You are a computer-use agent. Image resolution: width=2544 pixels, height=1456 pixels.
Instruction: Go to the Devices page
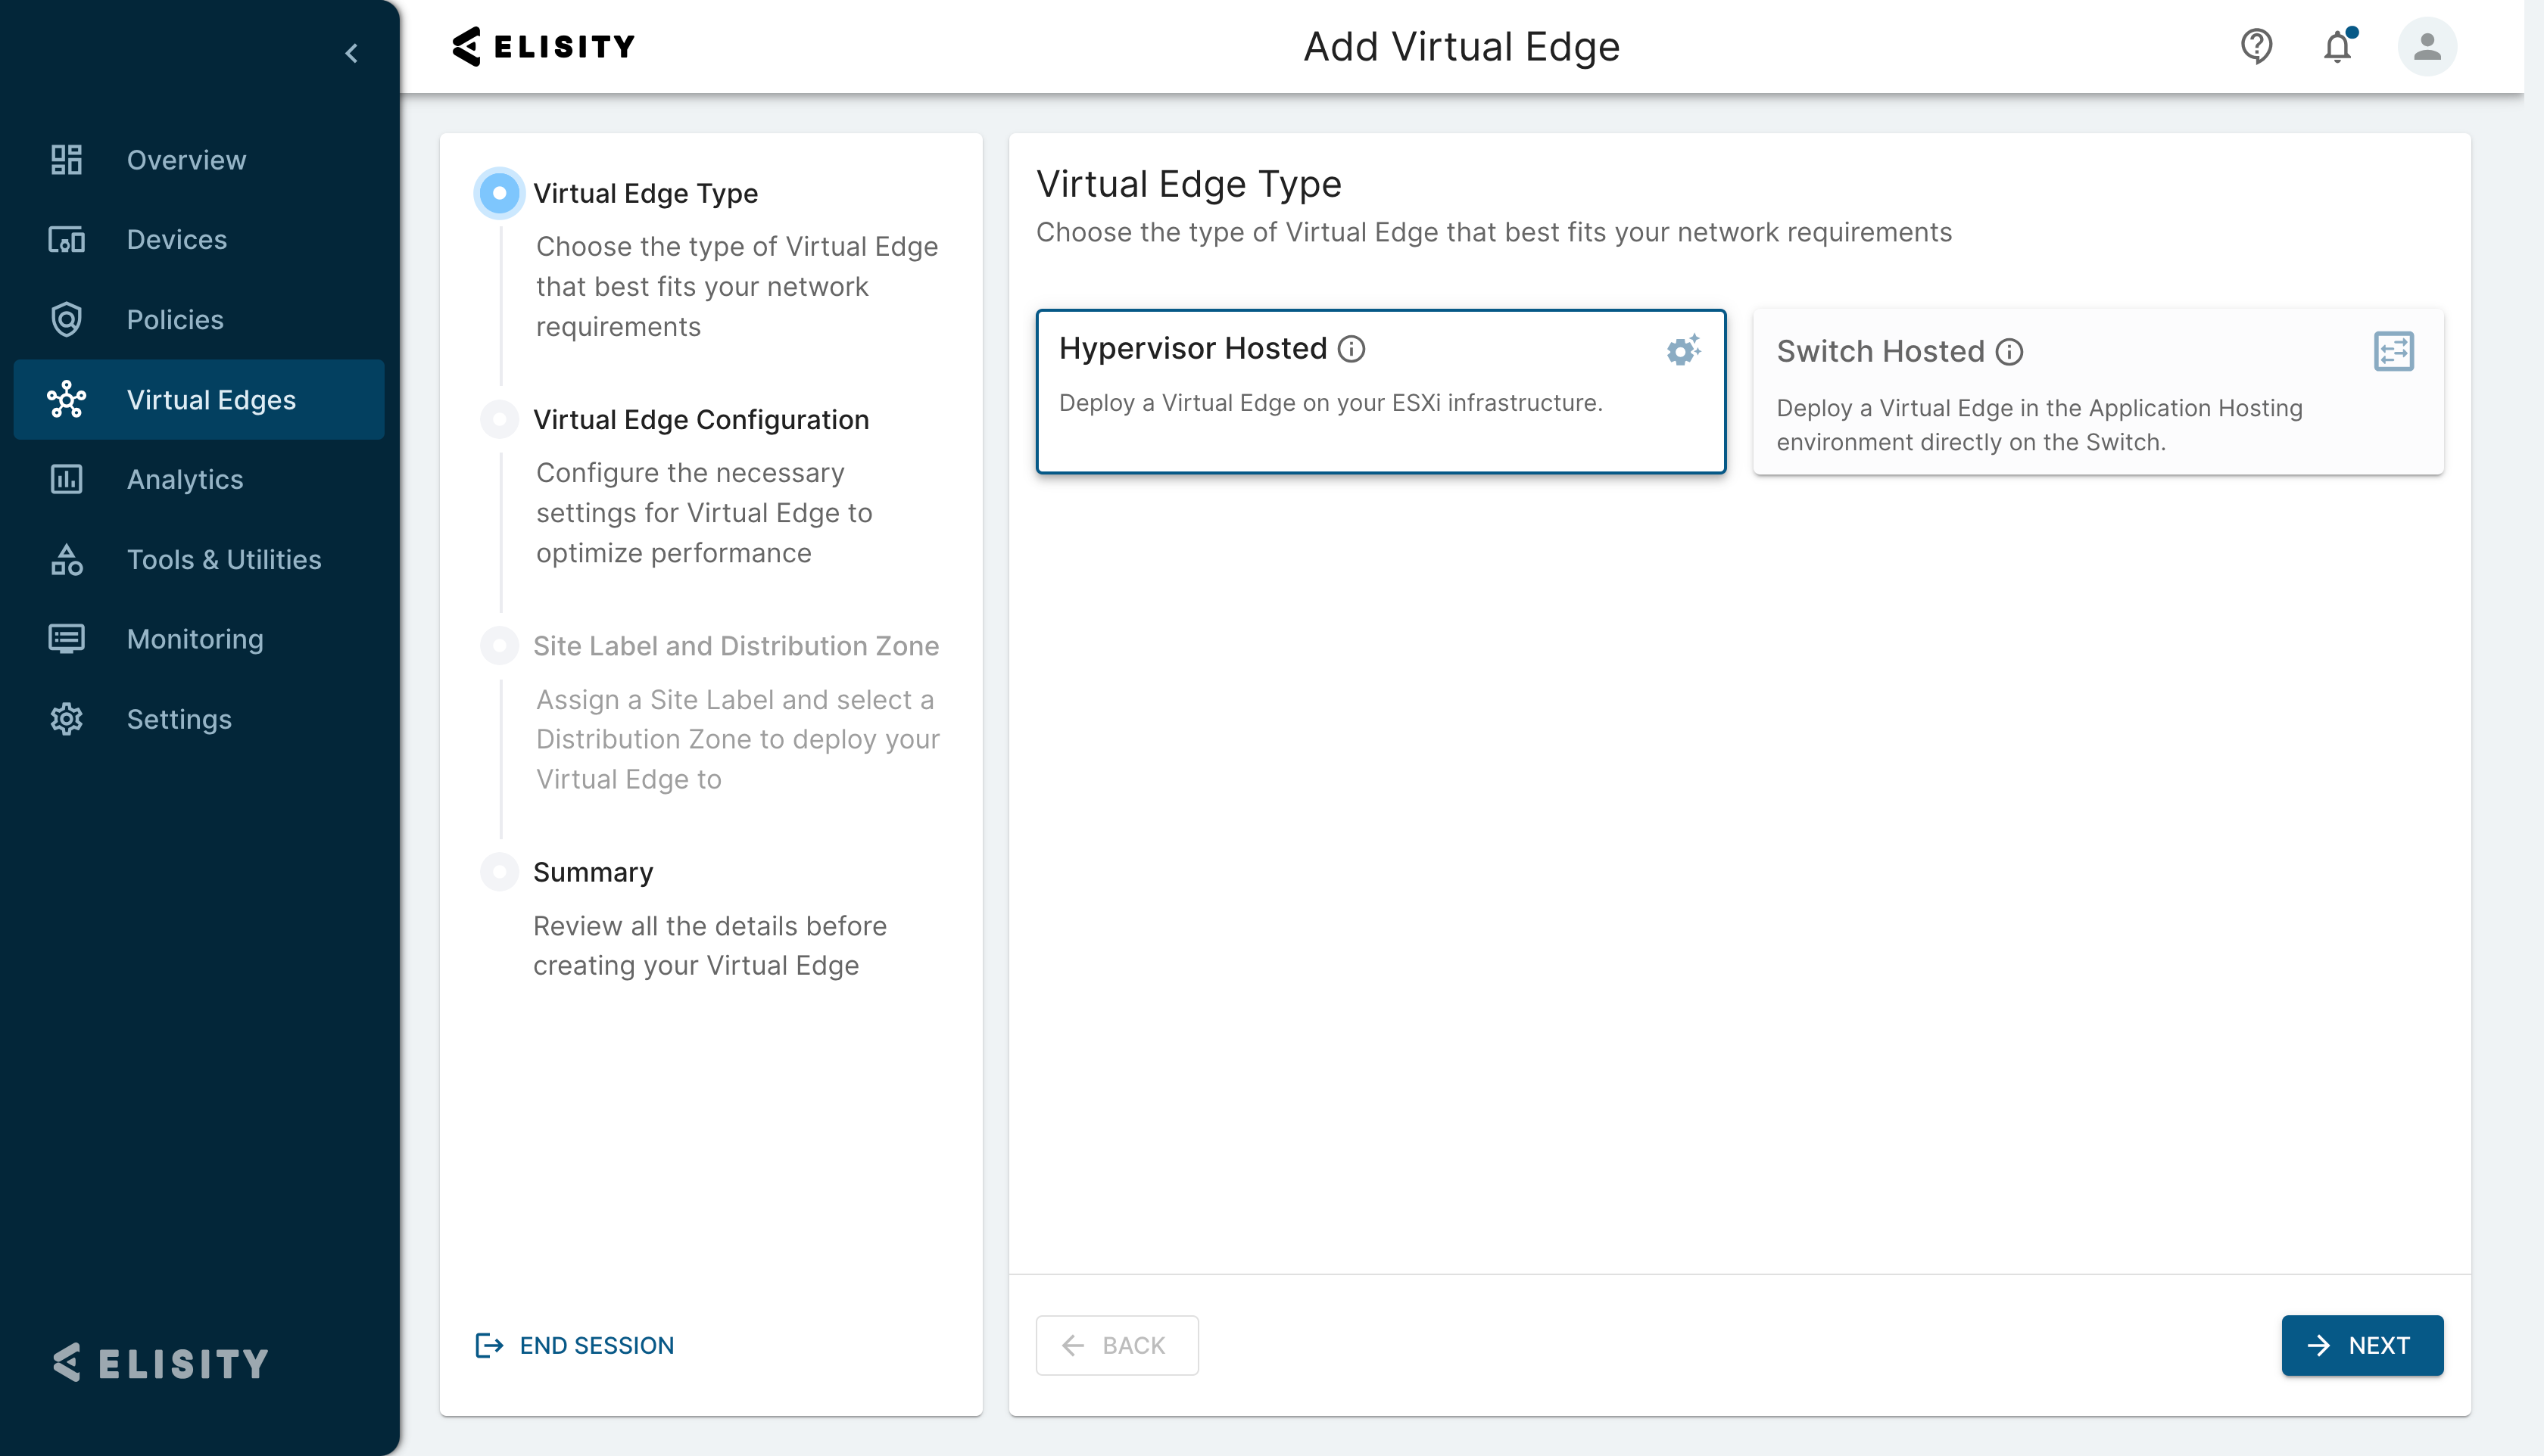[199, 240]
